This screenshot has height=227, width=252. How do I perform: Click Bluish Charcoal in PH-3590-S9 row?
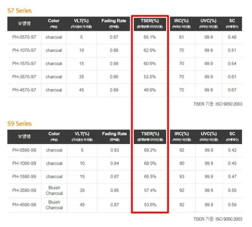(x=54, y=190)
